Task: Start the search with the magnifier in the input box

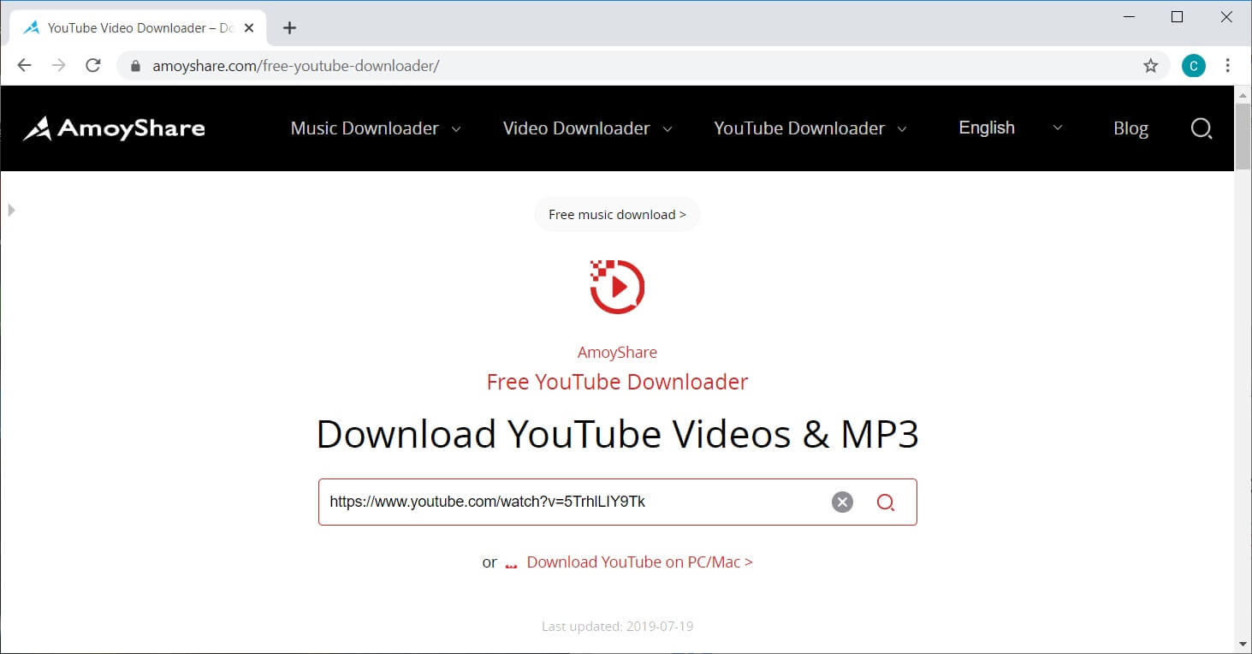Action: [x=886, y=502]
